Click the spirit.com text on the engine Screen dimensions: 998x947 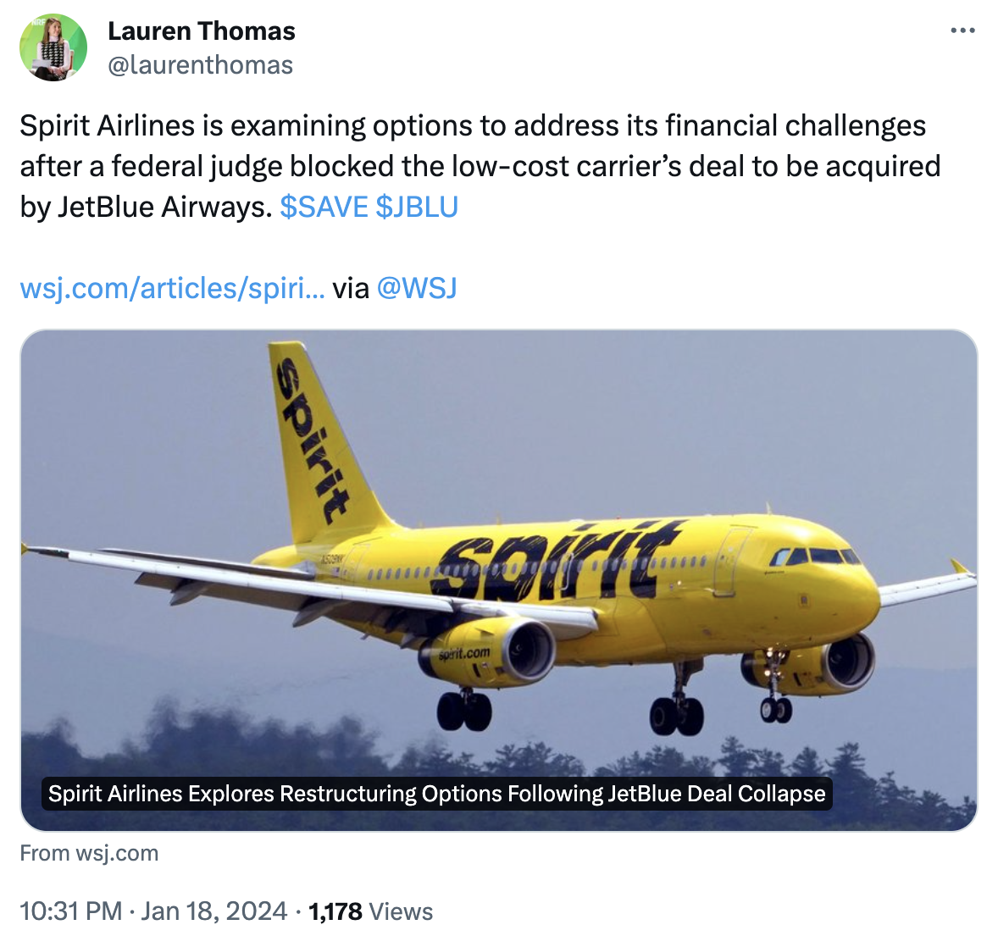click(x=464, y=654)
